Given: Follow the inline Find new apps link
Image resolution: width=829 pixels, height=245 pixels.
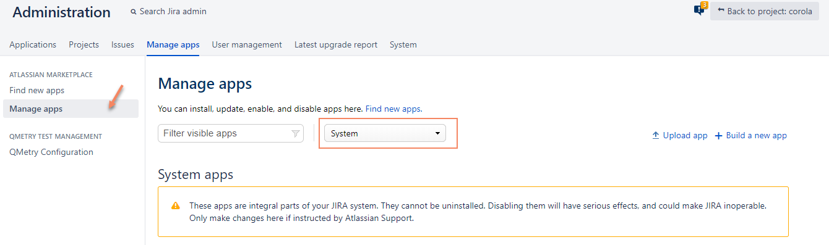Looking at the screenshot, I should pyautogui.click(x=394, y=109).
